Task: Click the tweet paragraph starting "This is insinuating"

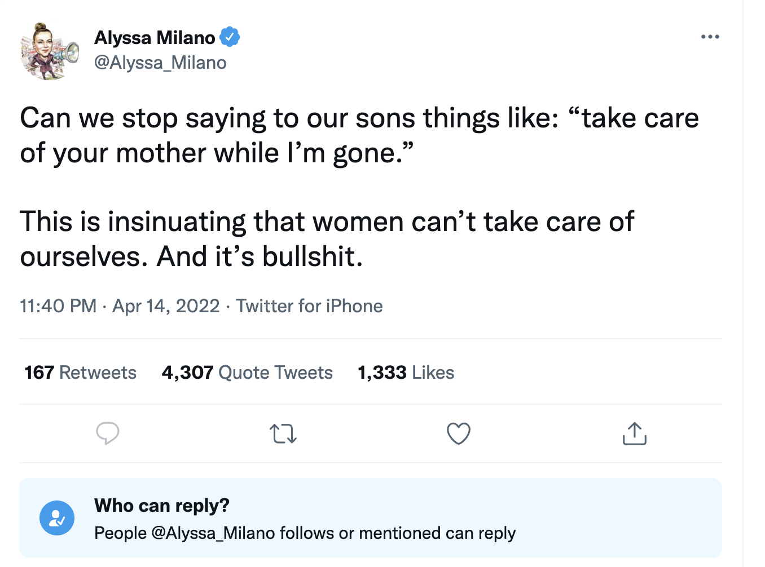Action: pos(327,239)
